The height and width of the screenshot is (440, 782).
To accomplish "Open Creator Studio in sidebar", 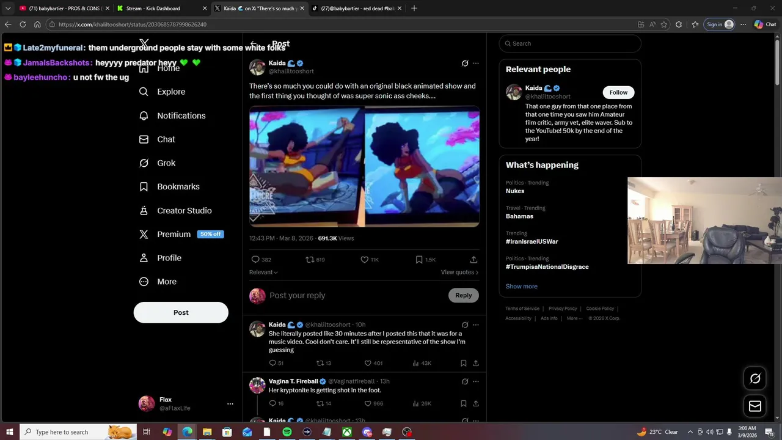I will click(176, 210).
